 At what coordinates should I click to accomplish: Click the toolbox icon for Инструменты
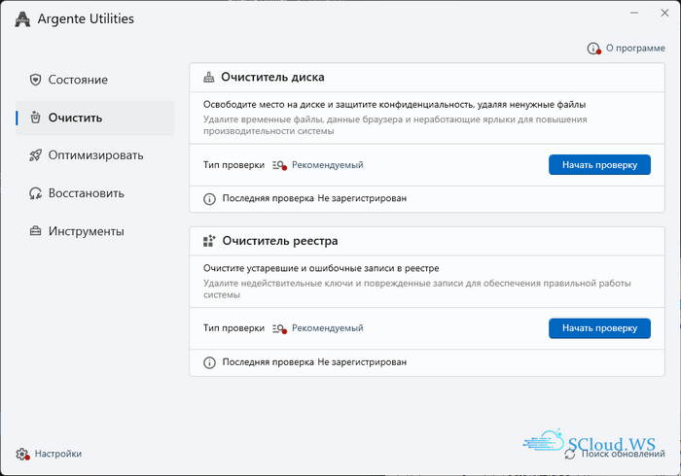click(x=35, y=231)
